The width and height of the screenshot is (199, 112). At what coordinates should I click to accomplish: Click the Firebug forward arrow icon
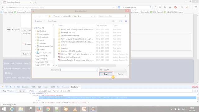point(14,87)
